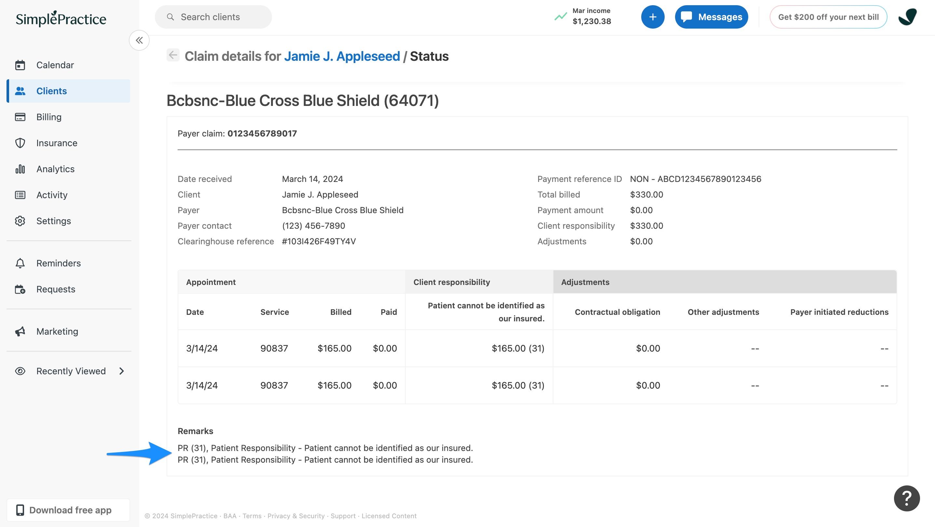The width and height of the screenshot is (935, 527).
Task: Click the Recently Viewed eye icon
Action: coord(20,371)
